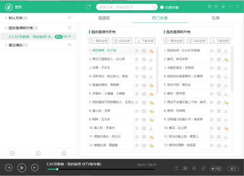Play song number 2 in left chart
Image resolution: width=244 pixels, height=176 pixels.
click(x=137, y=59)
